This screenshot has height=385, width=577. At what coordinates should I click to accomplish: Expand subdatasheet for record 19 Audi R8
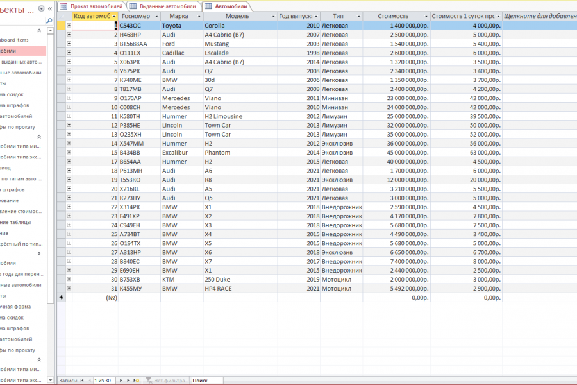click(x=69, y=180)
